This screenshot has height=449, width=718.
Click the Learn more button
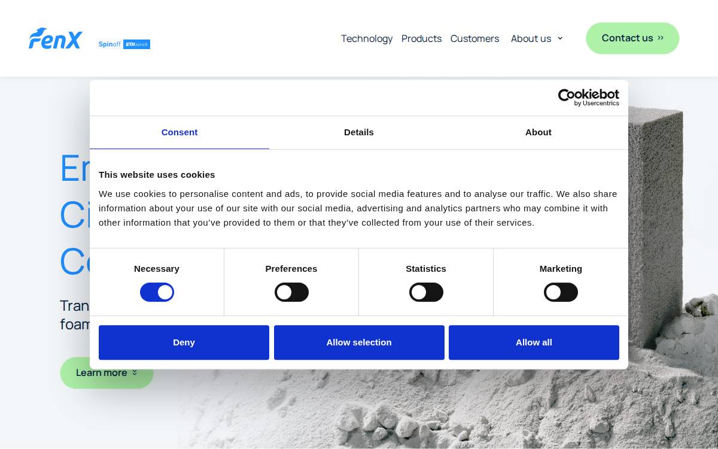[107, 373]
